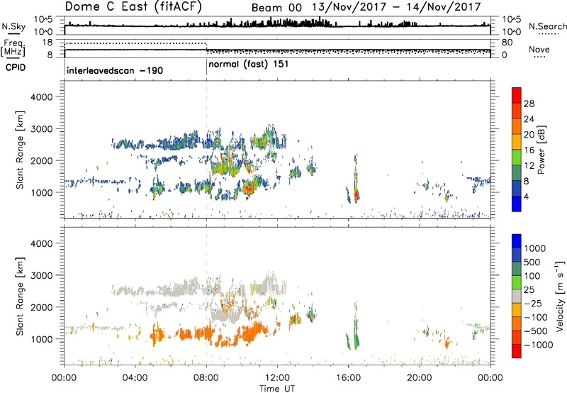Click the 20:00 time tick label
The height and width of the screenshot is (393, 567).
pos(420,378)
